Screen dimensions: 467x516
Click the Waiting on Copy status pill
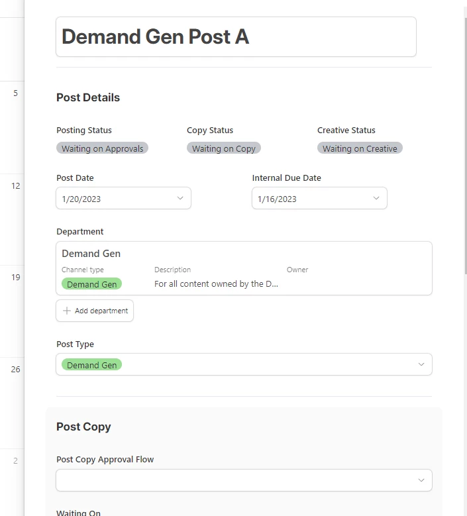click(224, 148)
